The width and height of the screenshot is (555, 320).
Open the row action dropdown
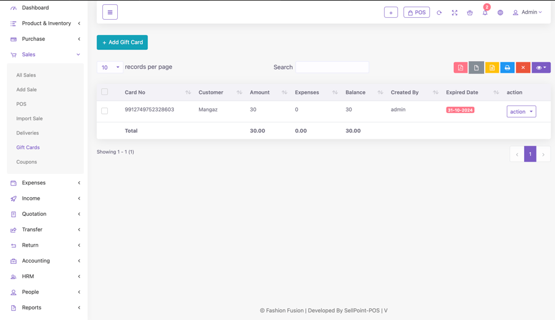(521, 112)
